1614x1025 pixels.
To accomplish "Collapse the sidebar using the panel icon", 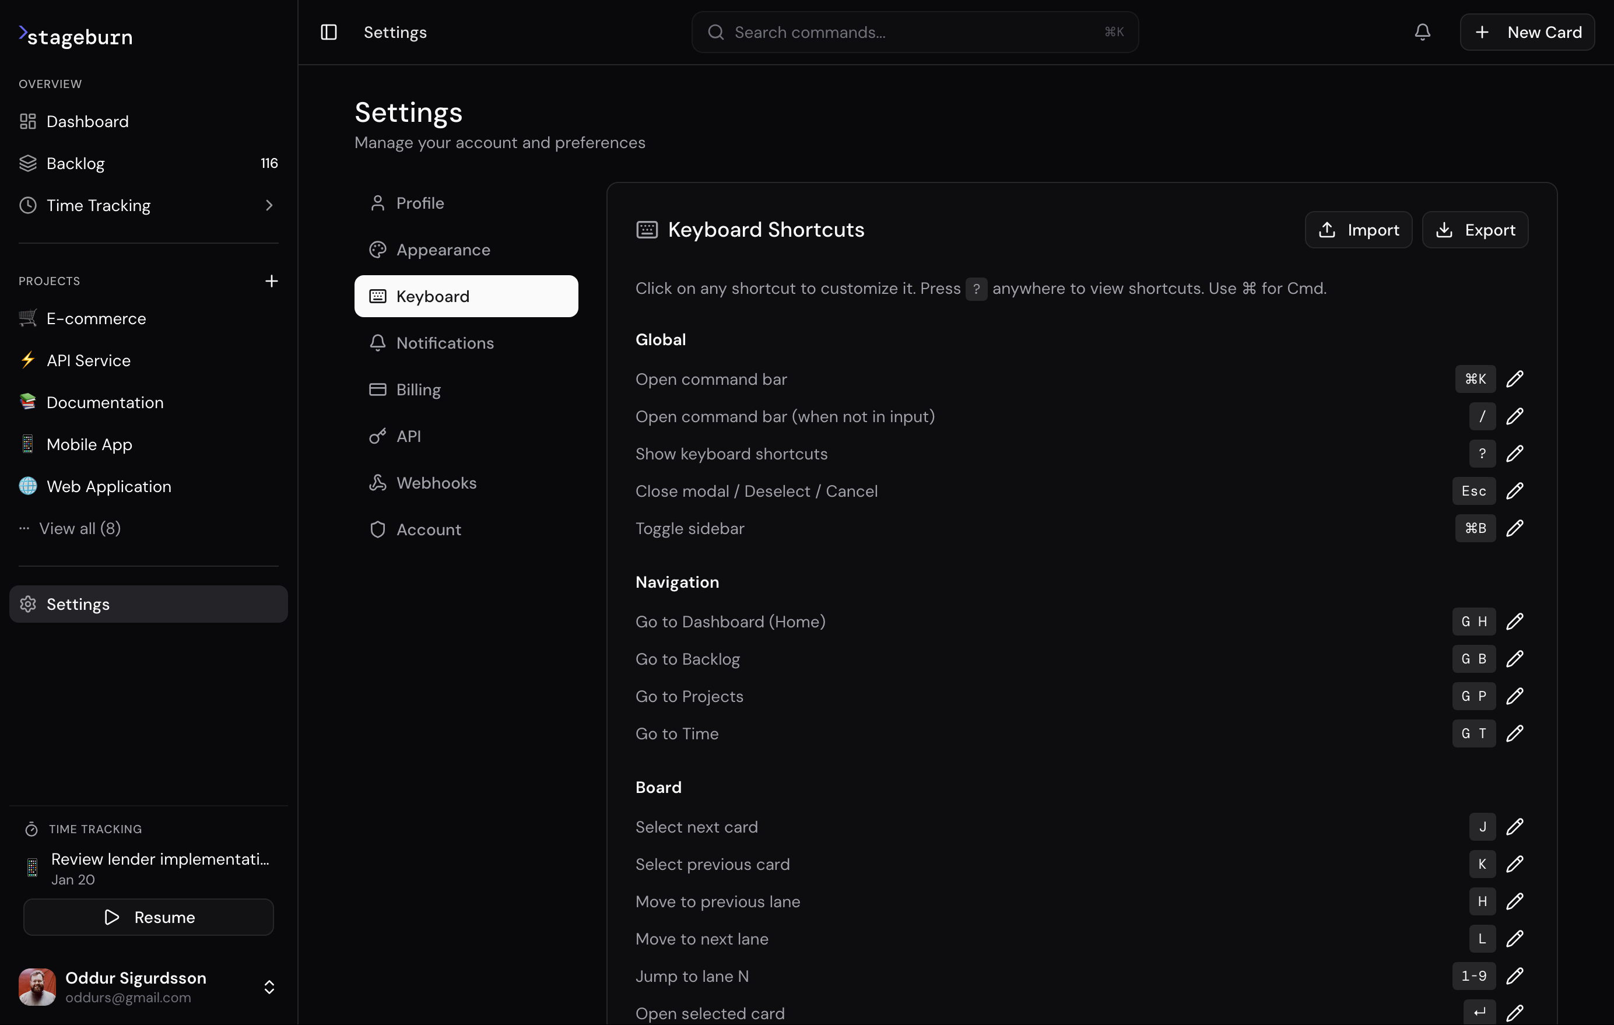I will point(328,31).
